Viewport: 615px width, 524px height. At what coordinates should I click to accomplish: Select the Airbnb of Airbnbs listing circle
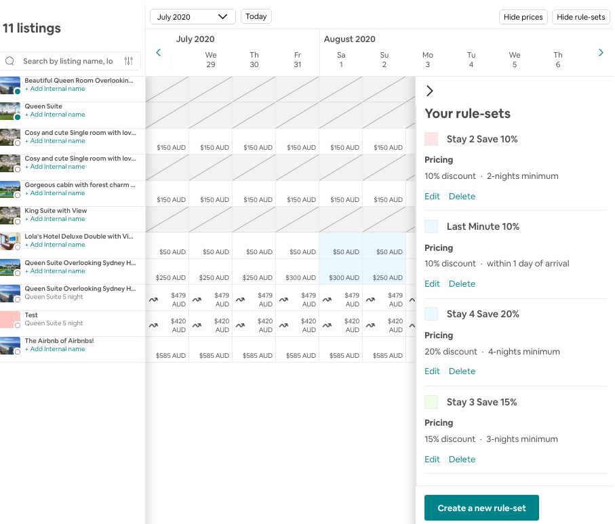tap(18, 352)
